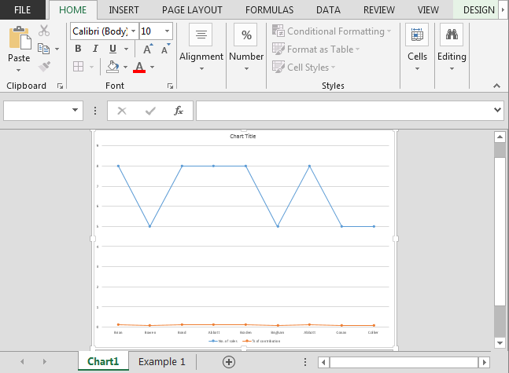
Task: Switch to the FORMULAS tab
Action: click(x=269, y=10)
